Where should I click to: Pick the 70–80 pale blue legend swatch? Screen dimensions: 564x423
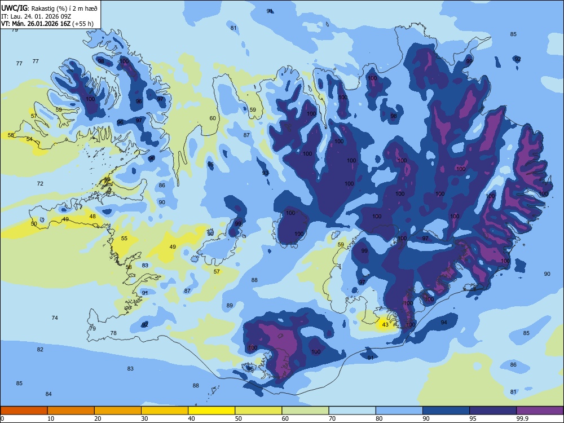tap(352, 411)
